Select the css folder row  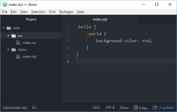pyautogui.click(x=31, y=36)
